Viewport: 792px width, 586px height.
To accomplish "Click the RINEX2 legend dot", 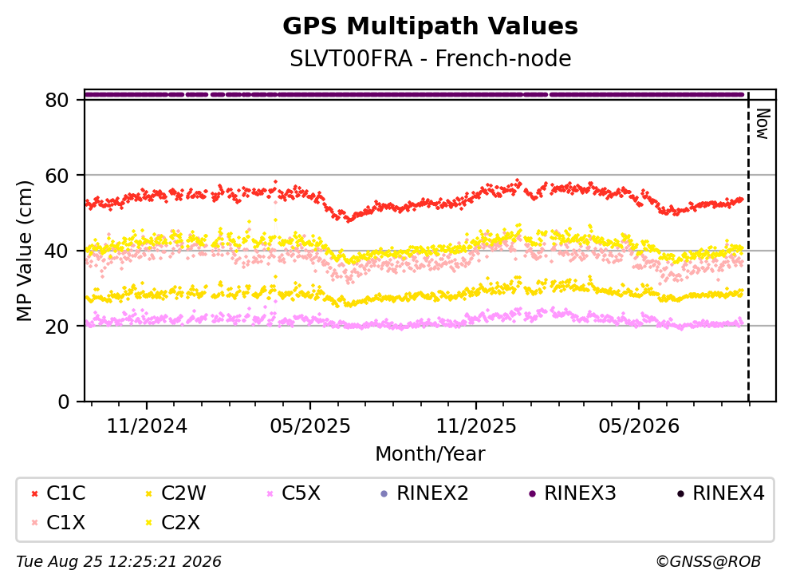I will 384,493.
